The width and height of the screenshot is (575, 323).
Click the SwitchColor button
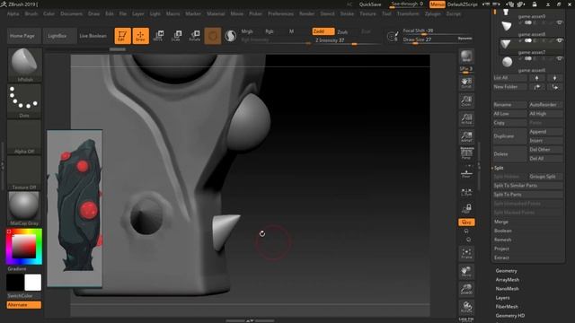pos(24,296)
